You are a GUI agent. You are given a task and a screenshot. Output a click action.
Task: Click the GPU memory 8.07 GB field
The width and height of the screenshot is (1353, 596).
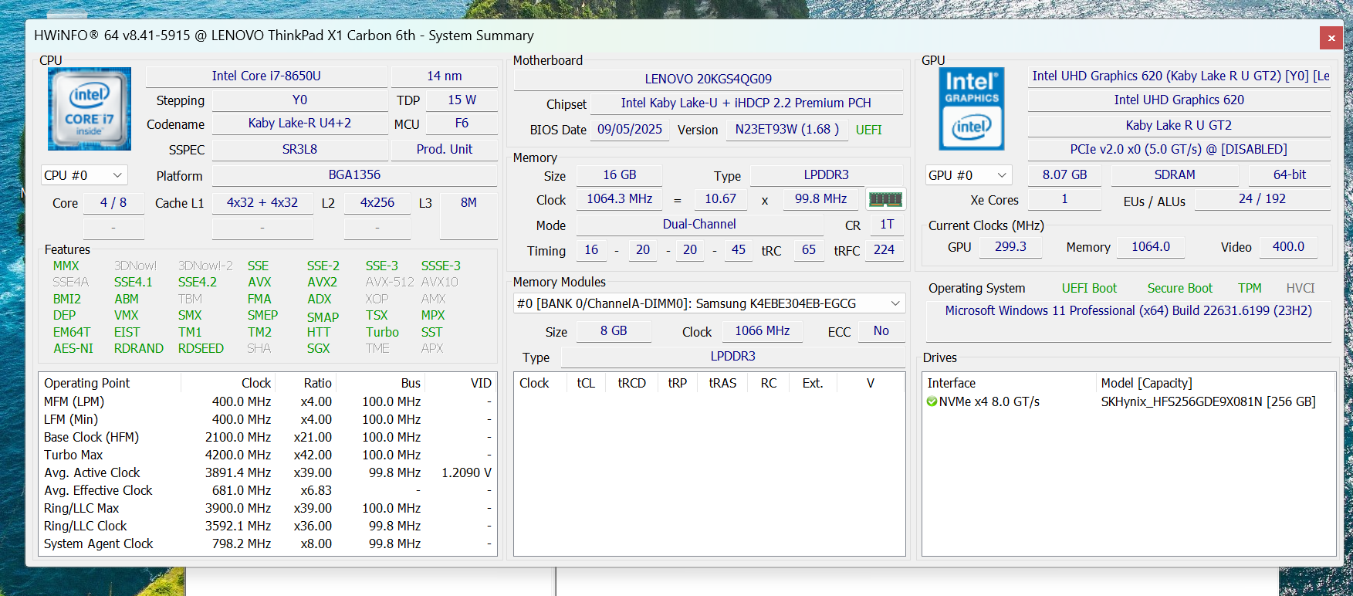click(x=1065, y=174)
